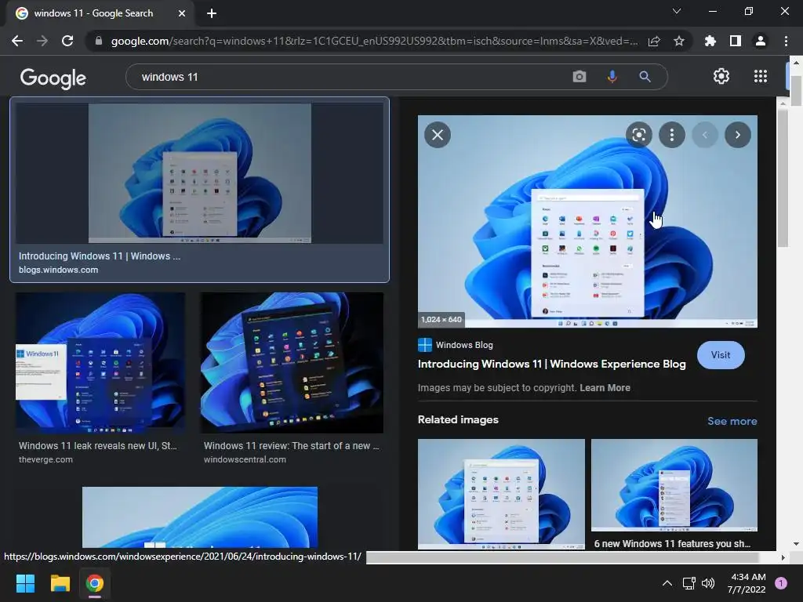Toggle the Chrome side panel
The width and height of the screenshot is (803, 602).
click(x=735, y=41)
